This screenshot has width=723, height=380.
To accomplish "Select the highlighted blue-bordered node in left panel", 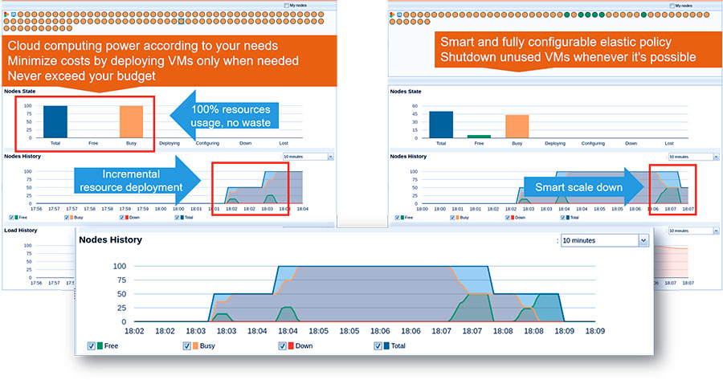I will 182,21.
